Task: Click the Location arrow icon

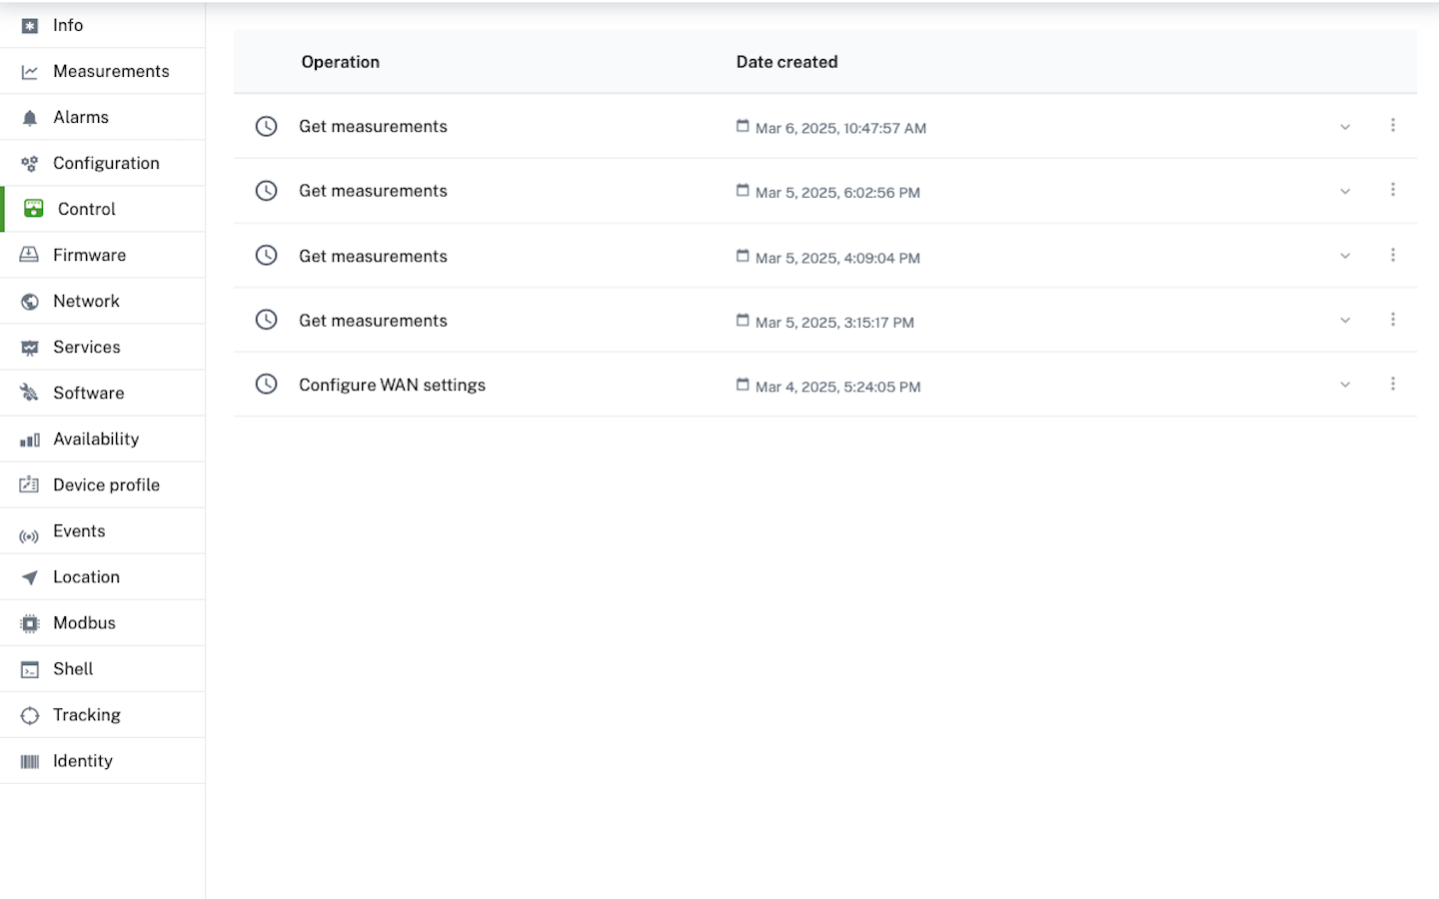Action: (x=30, y=577)
